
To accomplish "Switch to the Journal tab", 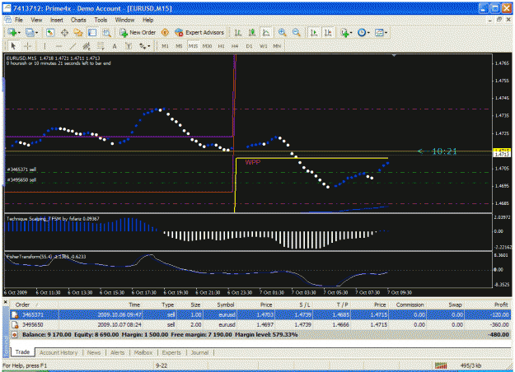I will click(199, 352).
